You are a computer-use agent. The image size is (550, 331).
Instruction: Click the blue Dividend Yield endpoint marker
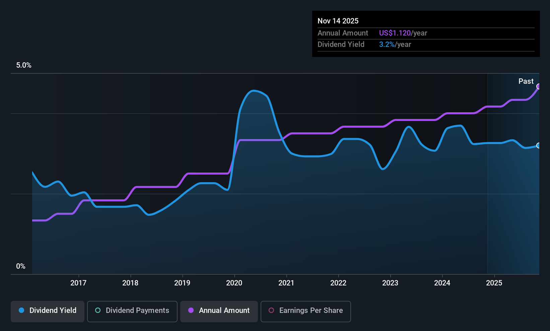539,145
